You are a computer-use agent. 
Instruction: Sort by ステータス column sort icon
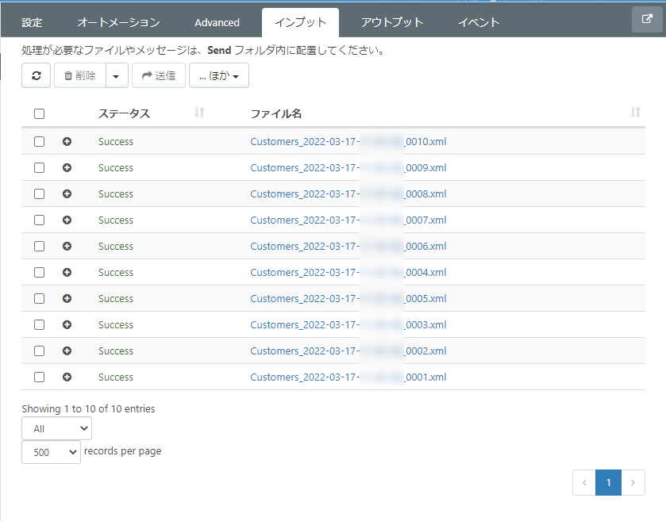[199, 113]
